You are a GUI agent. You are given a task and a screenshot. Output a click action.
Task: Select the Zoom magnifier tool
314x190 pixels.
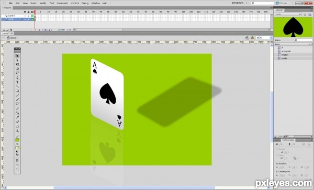click(x=17, y=131)
